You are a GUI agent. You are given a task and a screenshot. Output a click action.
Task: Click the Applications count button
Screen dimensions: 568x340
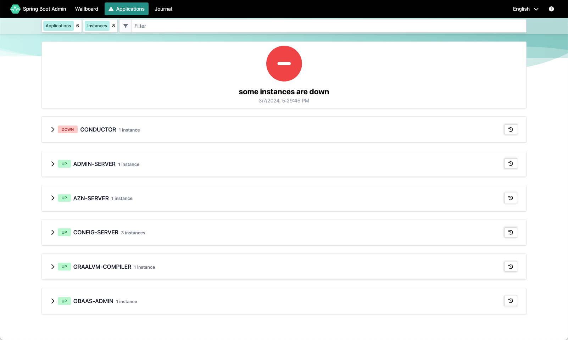[62, 26]
